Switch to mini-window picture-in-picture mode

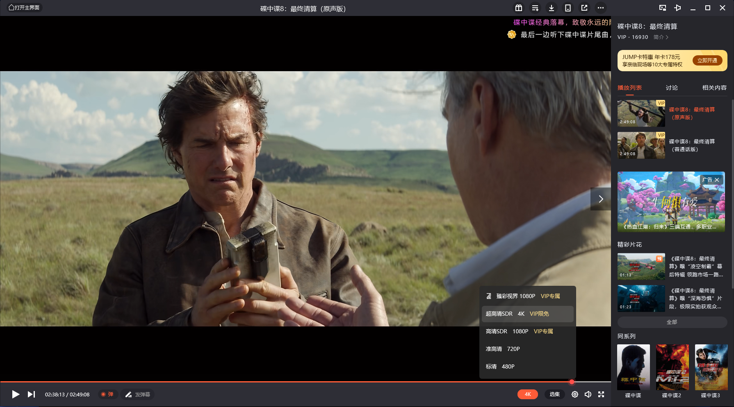pos(663,8)
